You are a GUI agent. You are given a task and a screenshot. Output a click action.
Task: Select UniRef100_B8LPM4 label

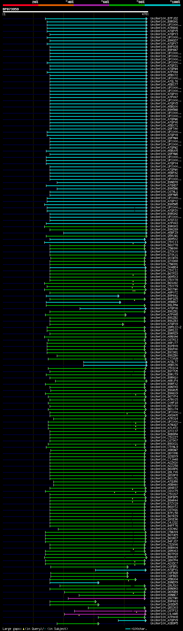[x=164, y=305]
